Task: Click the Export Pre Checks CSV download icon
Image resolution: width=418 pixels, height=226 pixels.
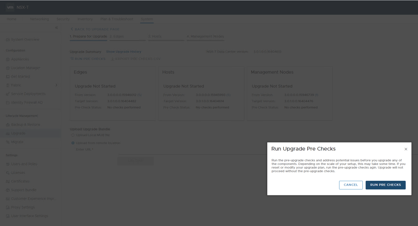Action: pos(113,59)
